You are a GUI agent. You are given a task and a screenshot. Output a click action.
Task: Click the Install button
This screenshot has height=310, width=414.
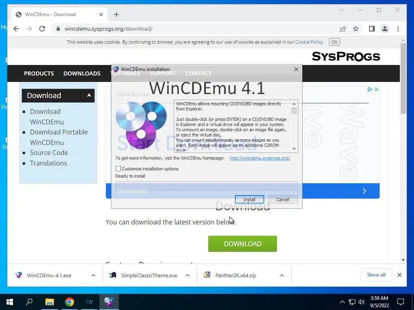[249, 199]
